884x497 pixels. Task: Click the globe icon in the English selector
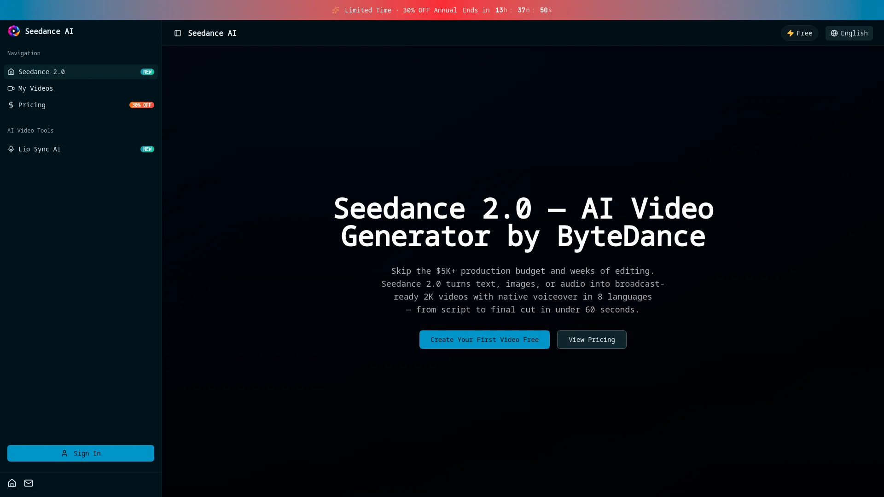tap(834, 33)
